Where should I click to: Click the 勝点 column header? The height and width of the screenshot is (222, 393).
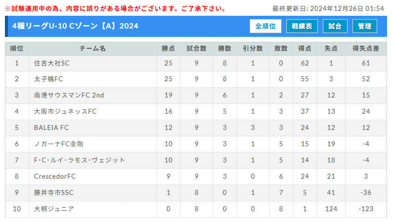[168, 49]
